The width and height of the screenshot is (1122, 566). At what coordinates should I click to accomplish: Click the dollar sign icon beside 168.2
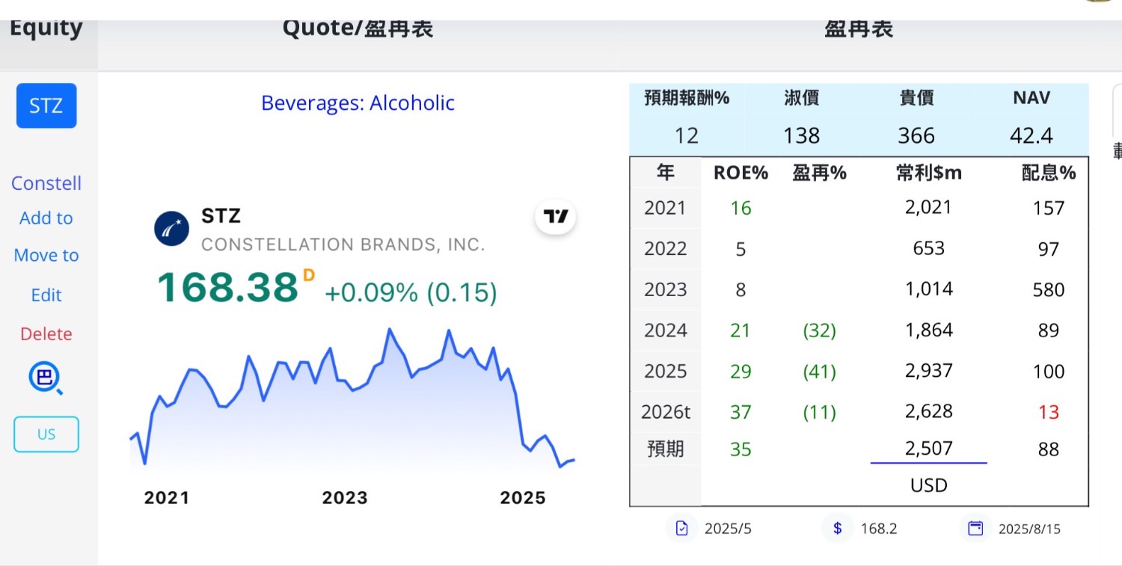[x=838, y=529]
